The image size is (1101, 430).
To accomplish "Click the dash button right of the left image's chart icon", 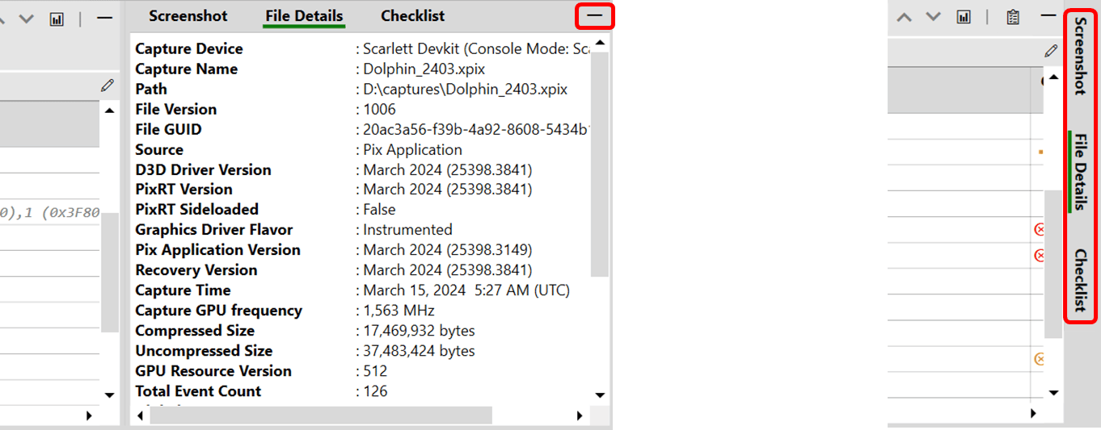I will pyautogui.click(x=104, y=19).
